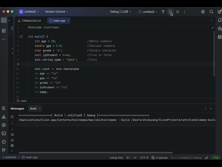Open editor tabs options menu
The width and height of the screenshot is (222, 167).
[211, 21]
